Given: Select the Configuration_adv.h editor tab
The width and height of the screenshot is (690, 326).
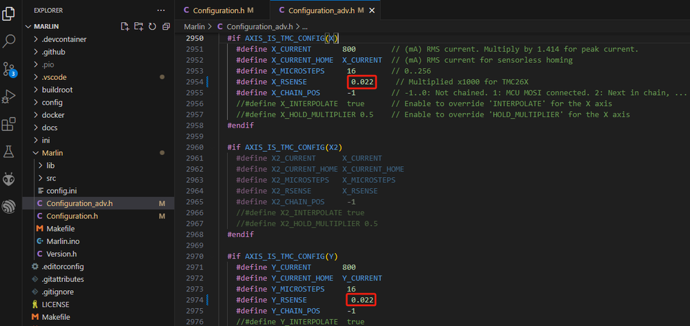Looking at the screenshot, I should (x=321, y=10).
